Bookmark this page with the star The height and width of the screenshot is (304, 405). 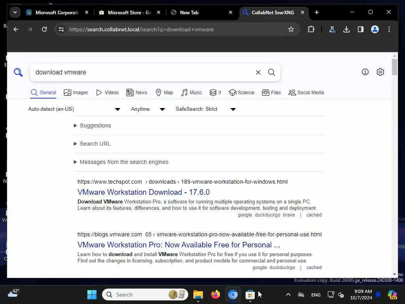point(291,29)
